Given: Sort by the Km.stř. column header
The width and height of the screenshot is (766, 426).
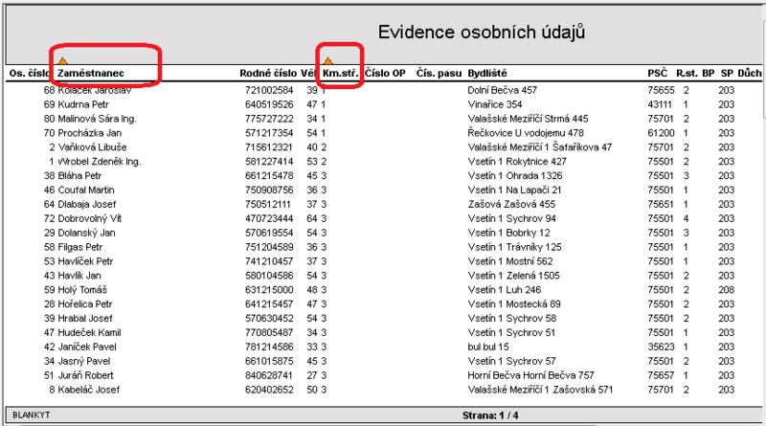Looking at the screenshot, I should click(341, 74).
